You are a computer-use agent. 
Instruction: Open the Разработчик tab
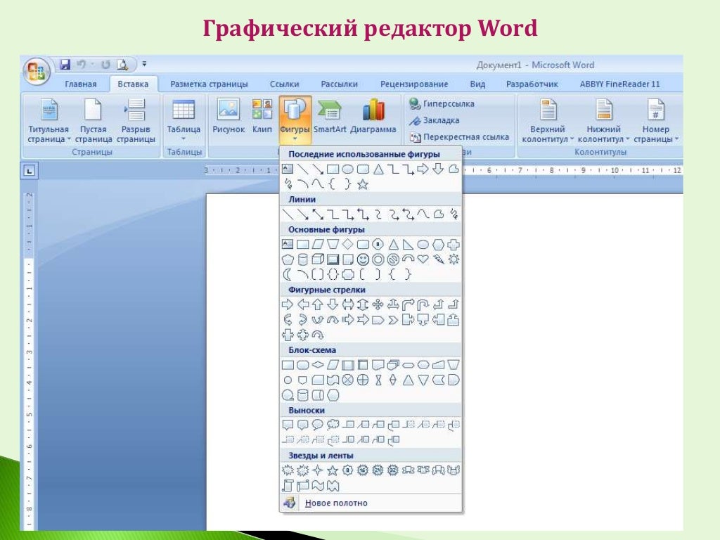(532, 84)
